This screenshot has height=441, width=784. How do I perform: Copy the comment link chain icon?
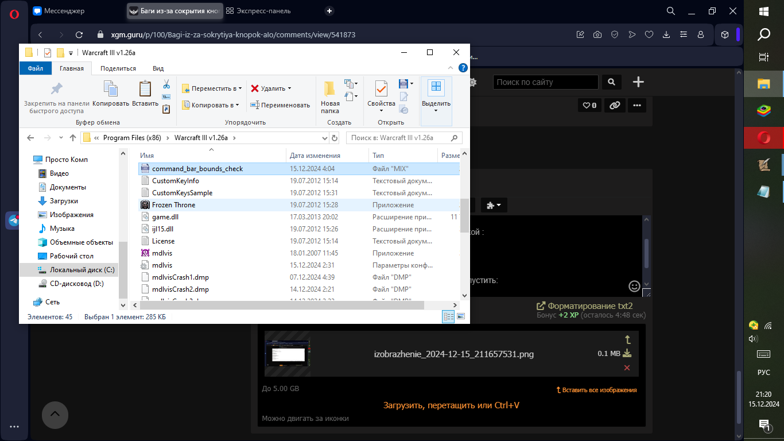point(614,105)
